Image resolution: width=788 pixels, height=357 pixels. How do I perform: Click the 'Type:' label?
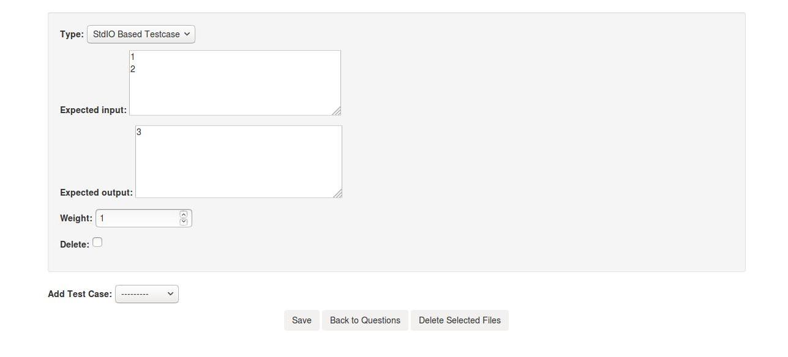(72, 34)
